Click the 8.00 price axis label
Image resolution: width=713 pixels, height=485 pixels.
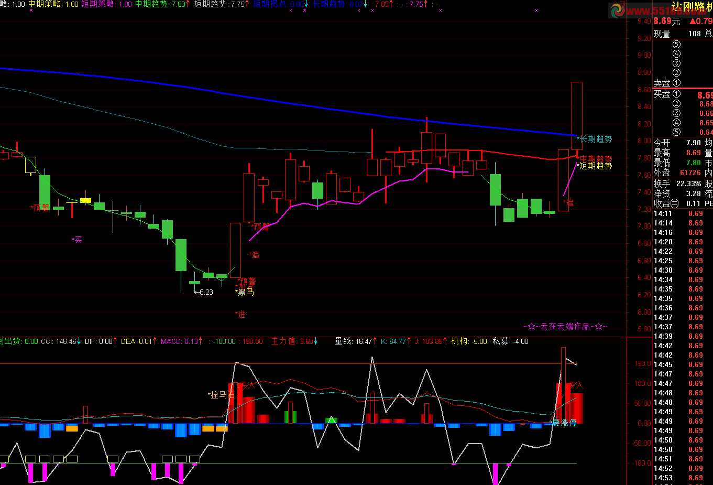click(x=644, y=141)
